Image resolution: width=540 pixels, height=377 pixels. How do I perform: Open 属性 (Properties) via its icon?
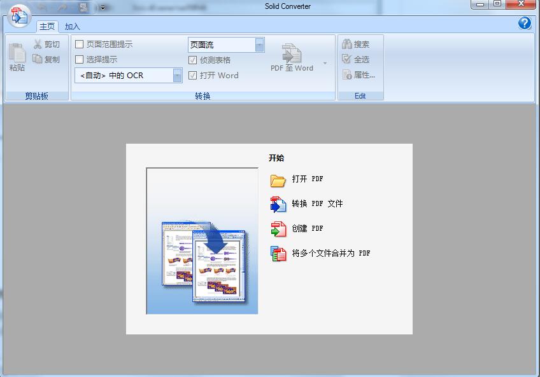347,74
